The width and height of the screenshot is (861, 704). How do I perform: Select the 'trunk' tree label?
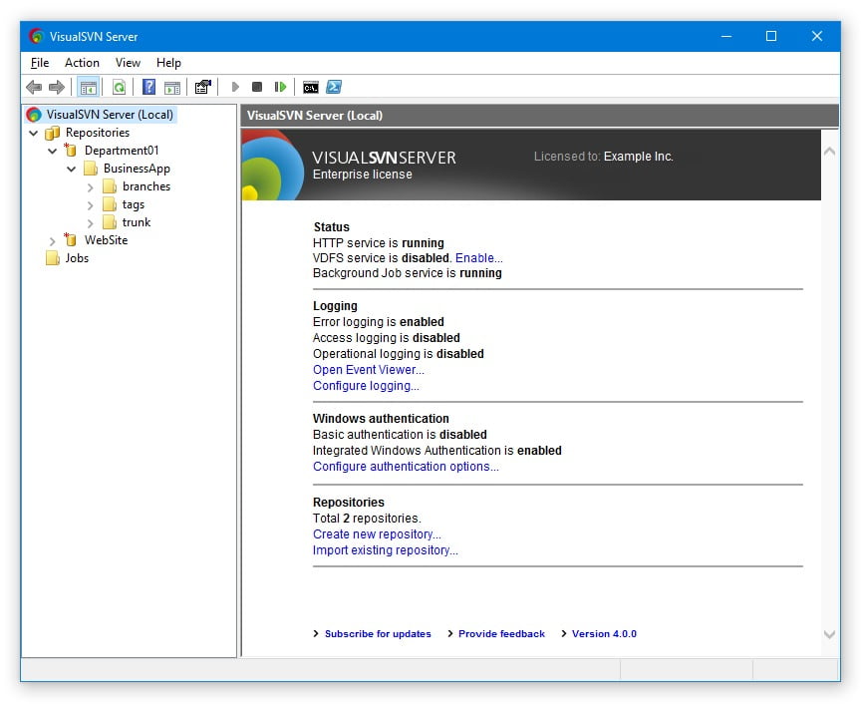click(137, 222)
